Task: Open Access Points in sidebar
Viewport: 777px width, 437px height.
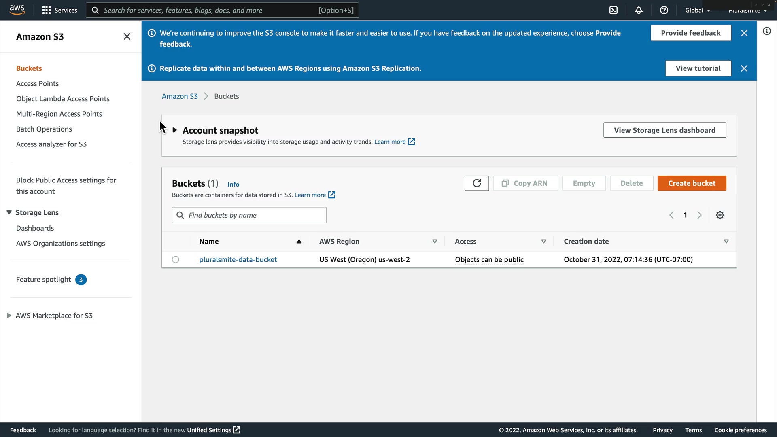Action: pyautogui.click(x=37, y=84)
